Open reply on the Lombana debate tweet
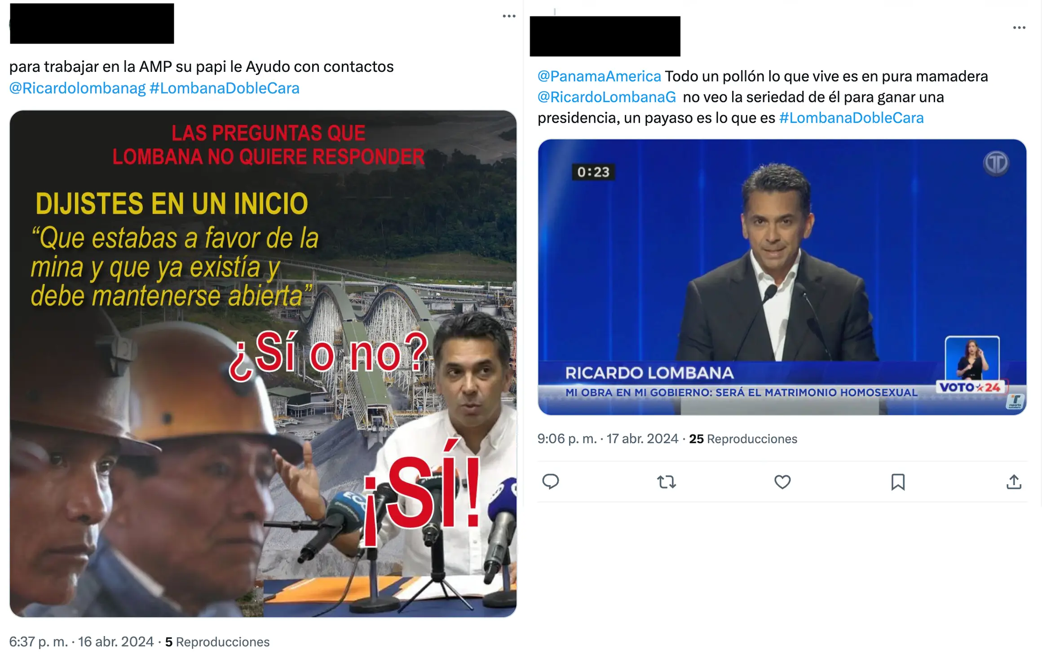Screen dimensions: 1042x663 click(550, 482)
